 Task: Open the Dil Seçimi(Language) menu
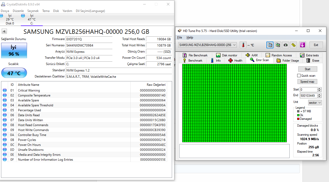90,11
